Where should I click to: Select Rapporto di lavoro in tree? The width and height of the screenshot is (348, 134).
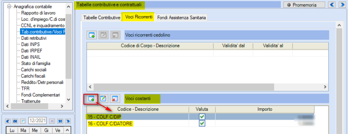(38, 13)
